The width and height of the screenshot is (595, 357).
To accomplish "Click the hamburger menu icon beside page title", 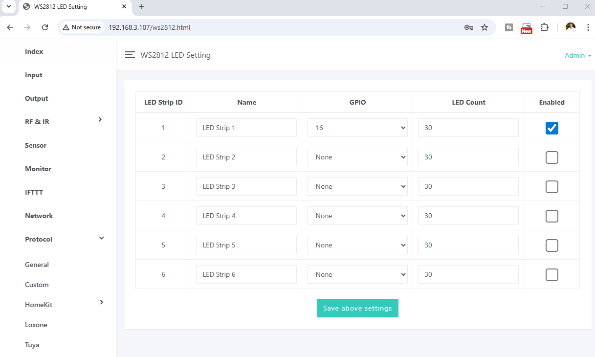I will (130, 55).
